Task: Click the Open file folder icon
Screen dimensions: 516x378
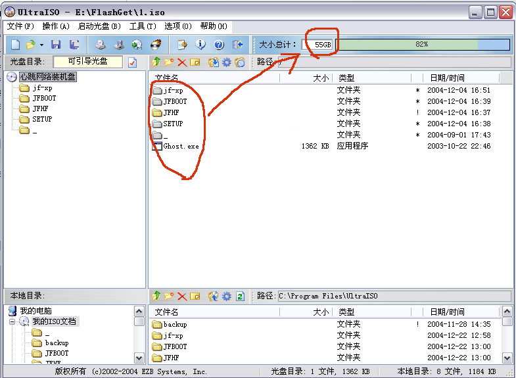Action: pyautogui.click(x=31, y=45)
